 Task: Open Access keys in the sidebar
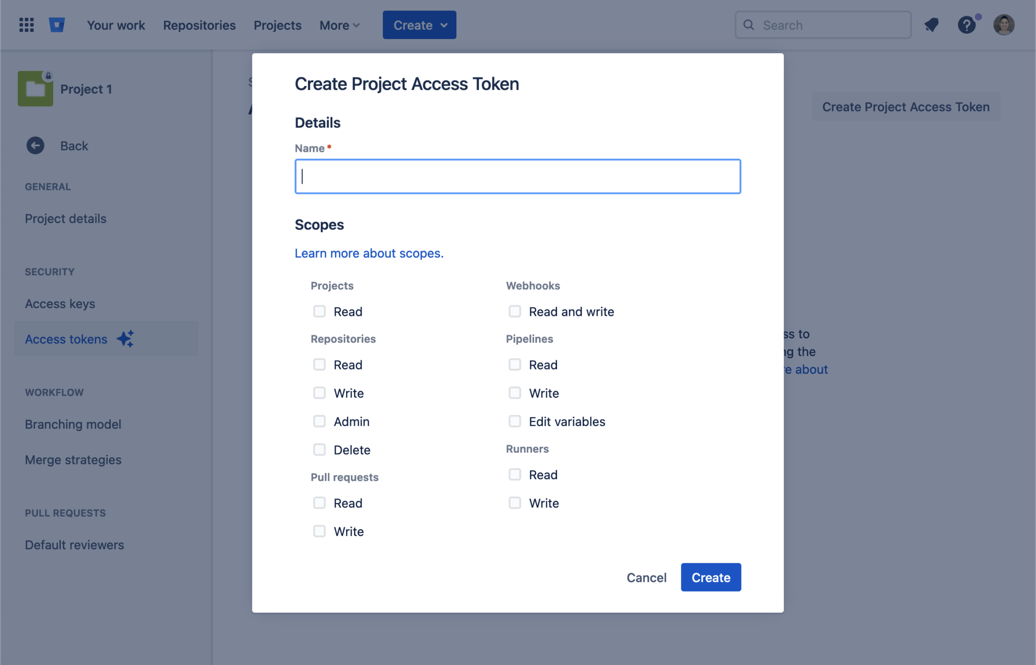[60, 304]
